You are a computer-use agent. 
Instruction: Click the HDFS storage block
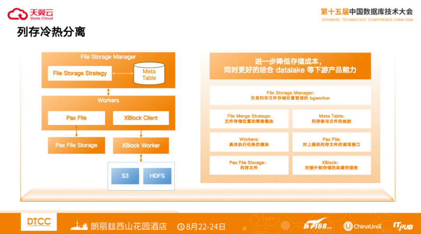[157, 176]
